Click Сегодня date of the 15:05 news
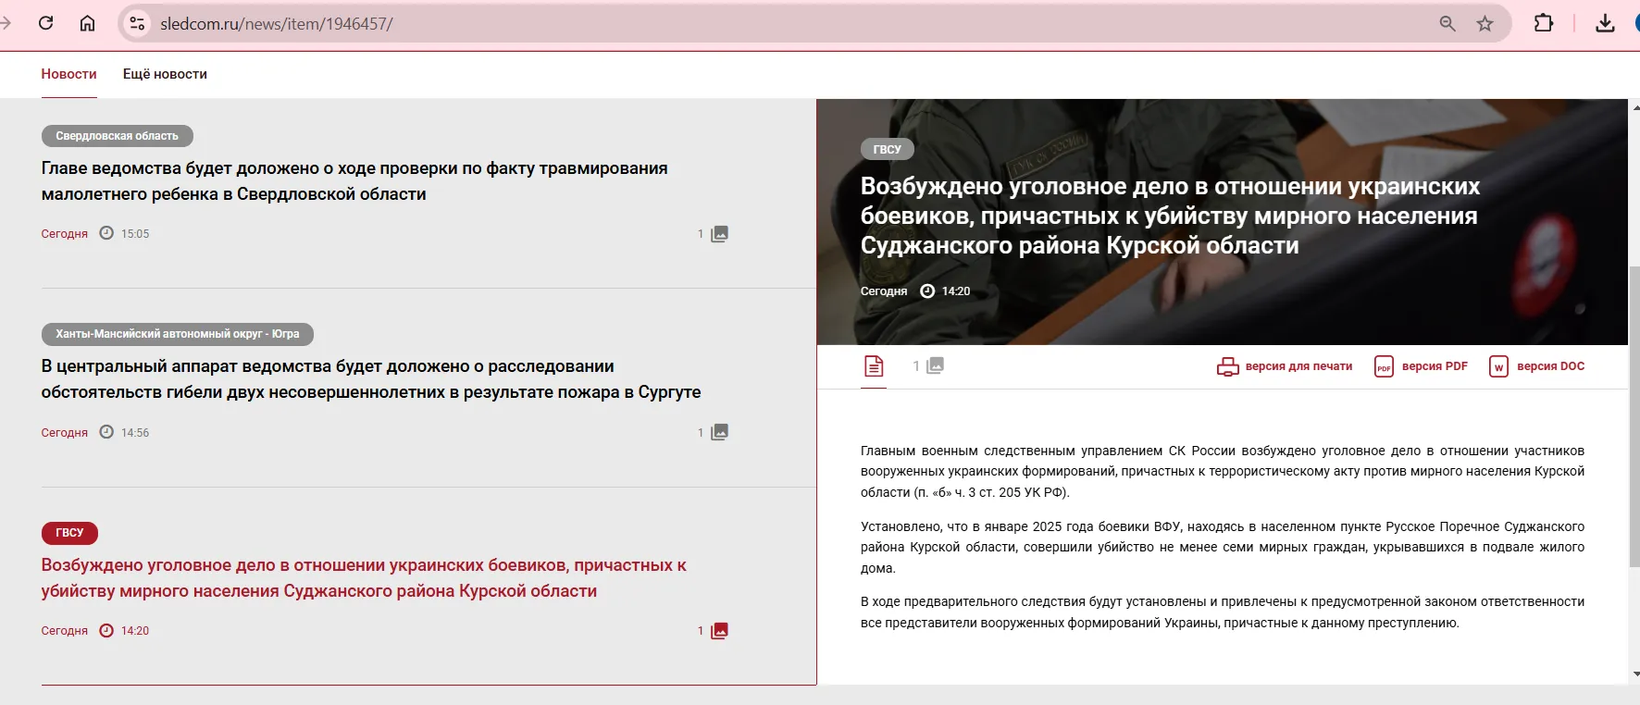Image resolution: width=1640 pixels, height=705 pixels. 64,234
